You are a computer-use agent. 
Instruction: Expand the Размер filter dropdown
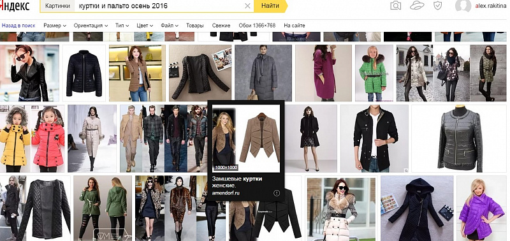point(55,26)
